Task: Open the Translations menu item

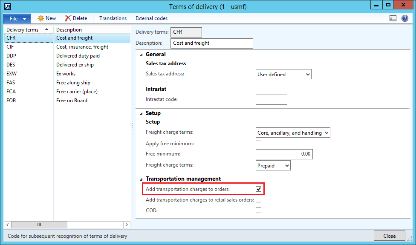Action: click(113, 18)
